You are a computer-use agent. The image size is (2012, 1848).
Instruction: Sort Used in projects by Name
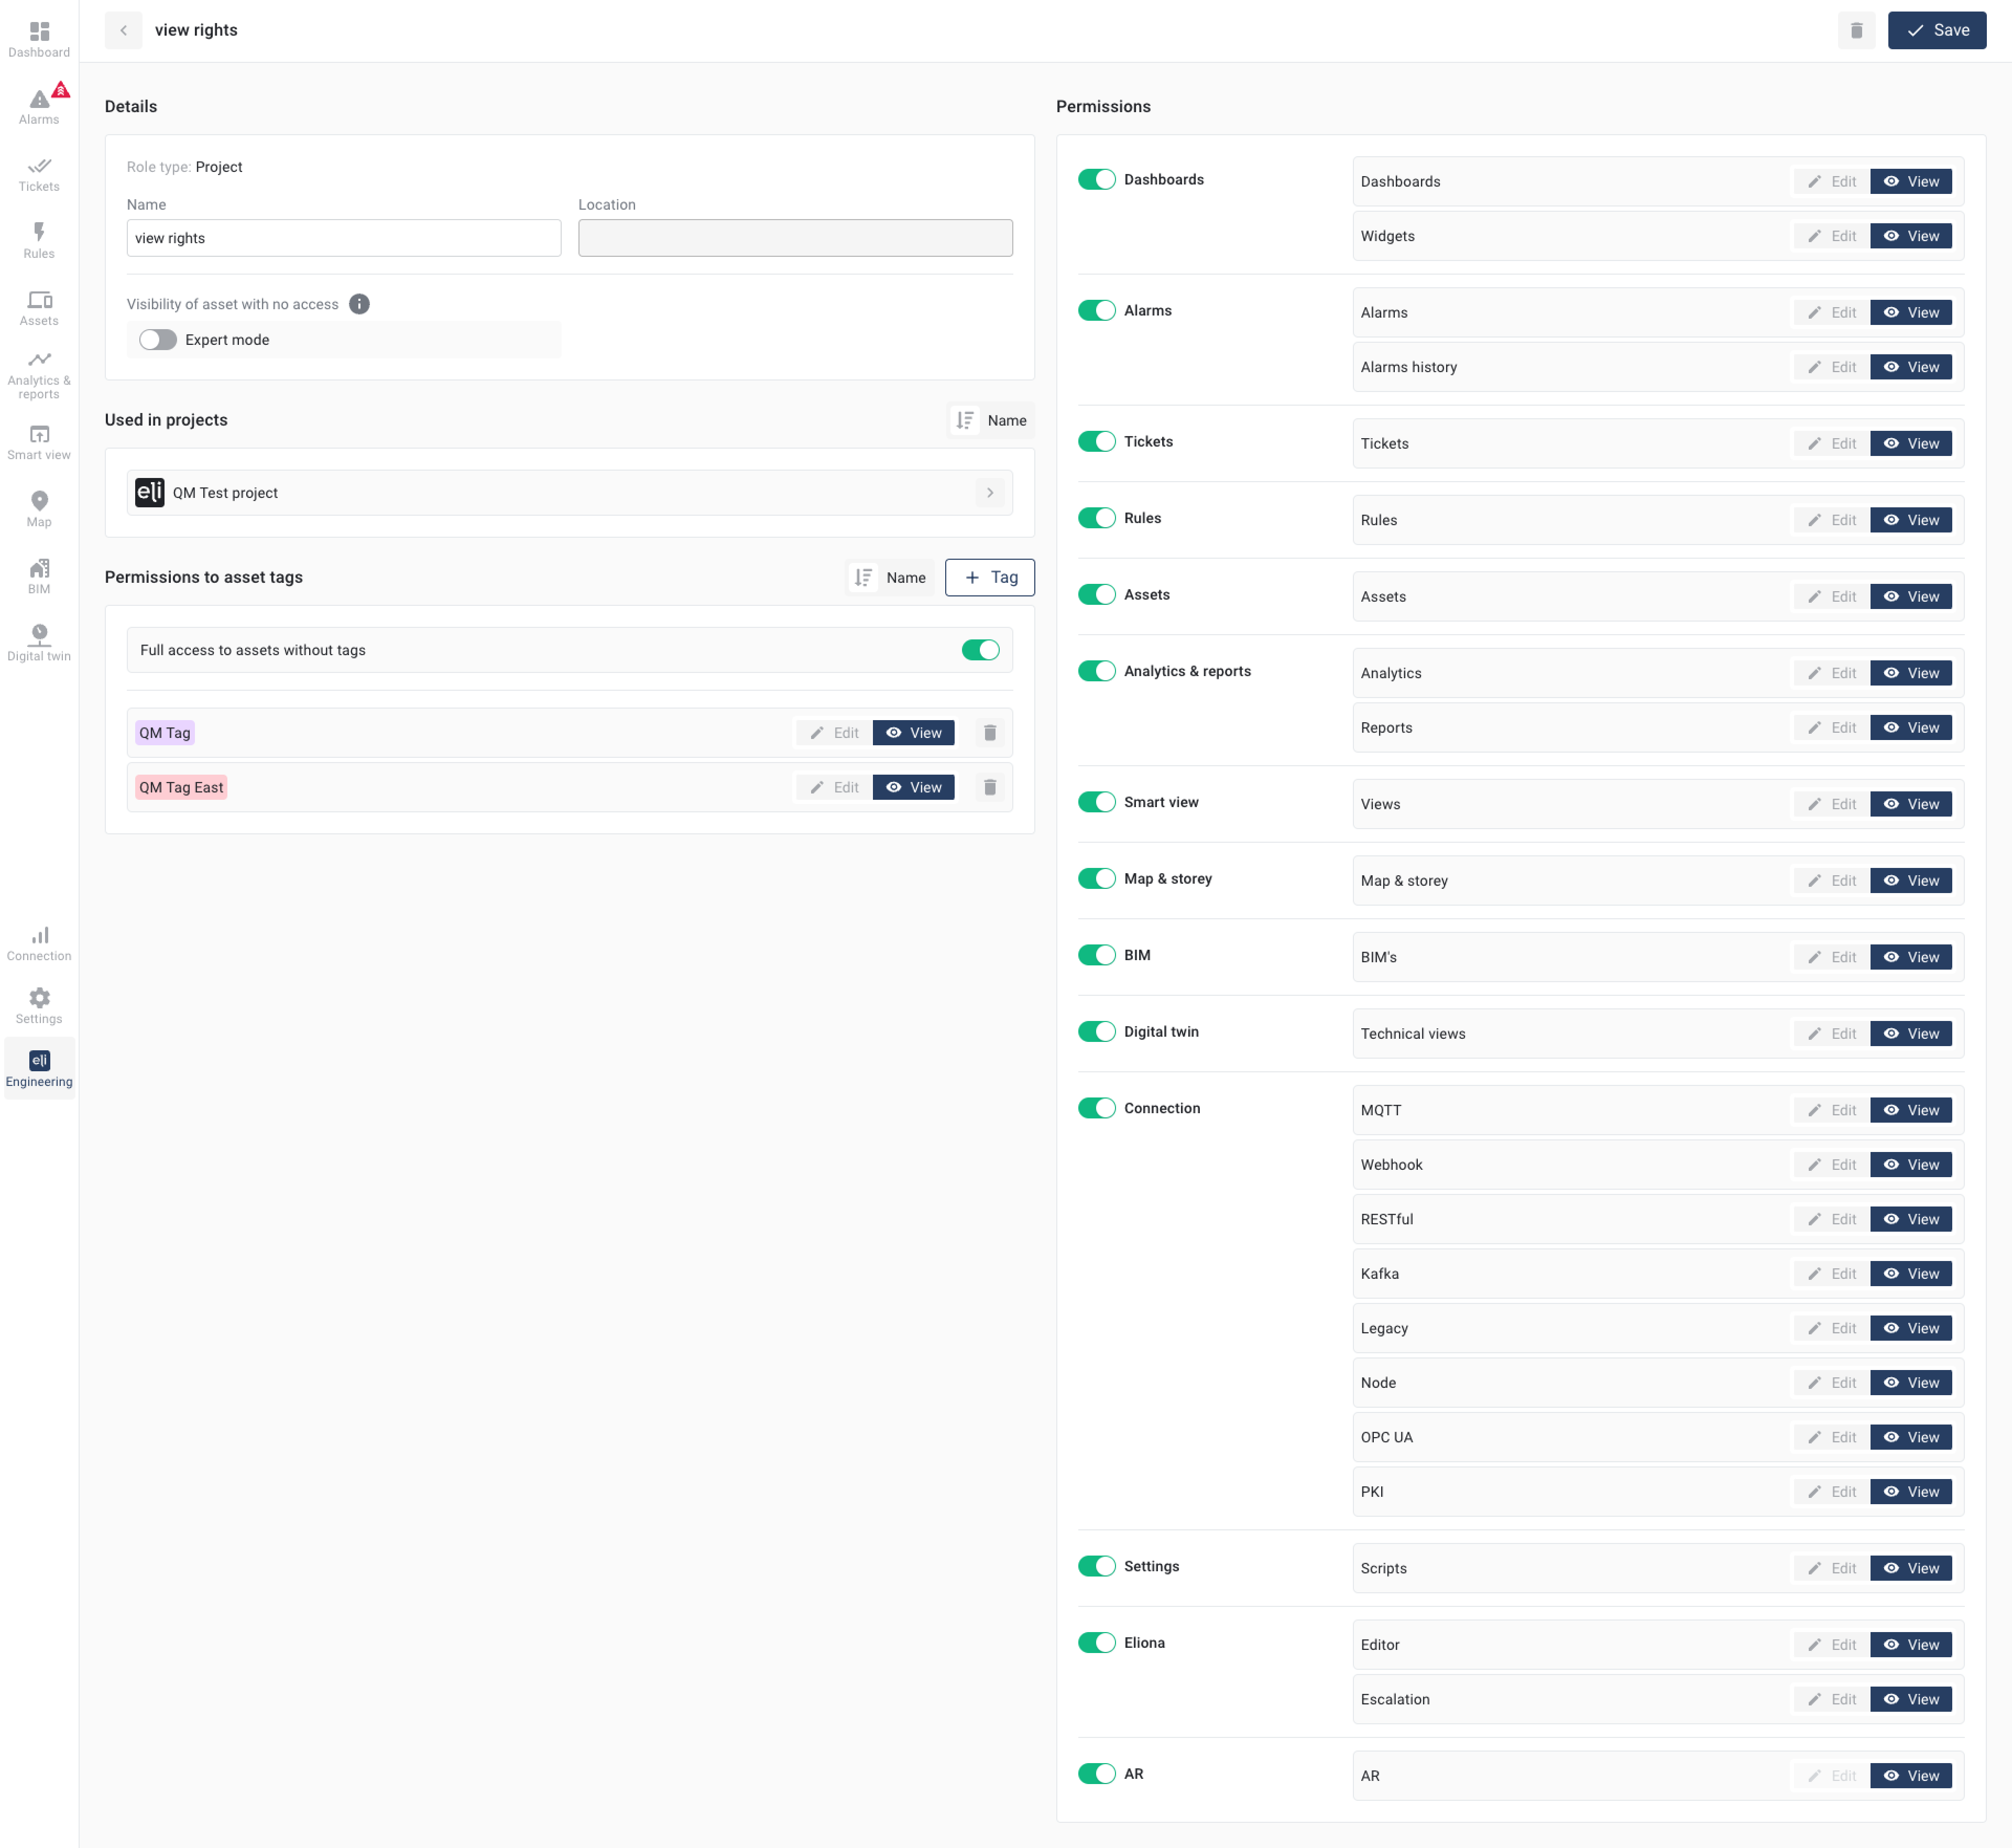coord(990,420)
